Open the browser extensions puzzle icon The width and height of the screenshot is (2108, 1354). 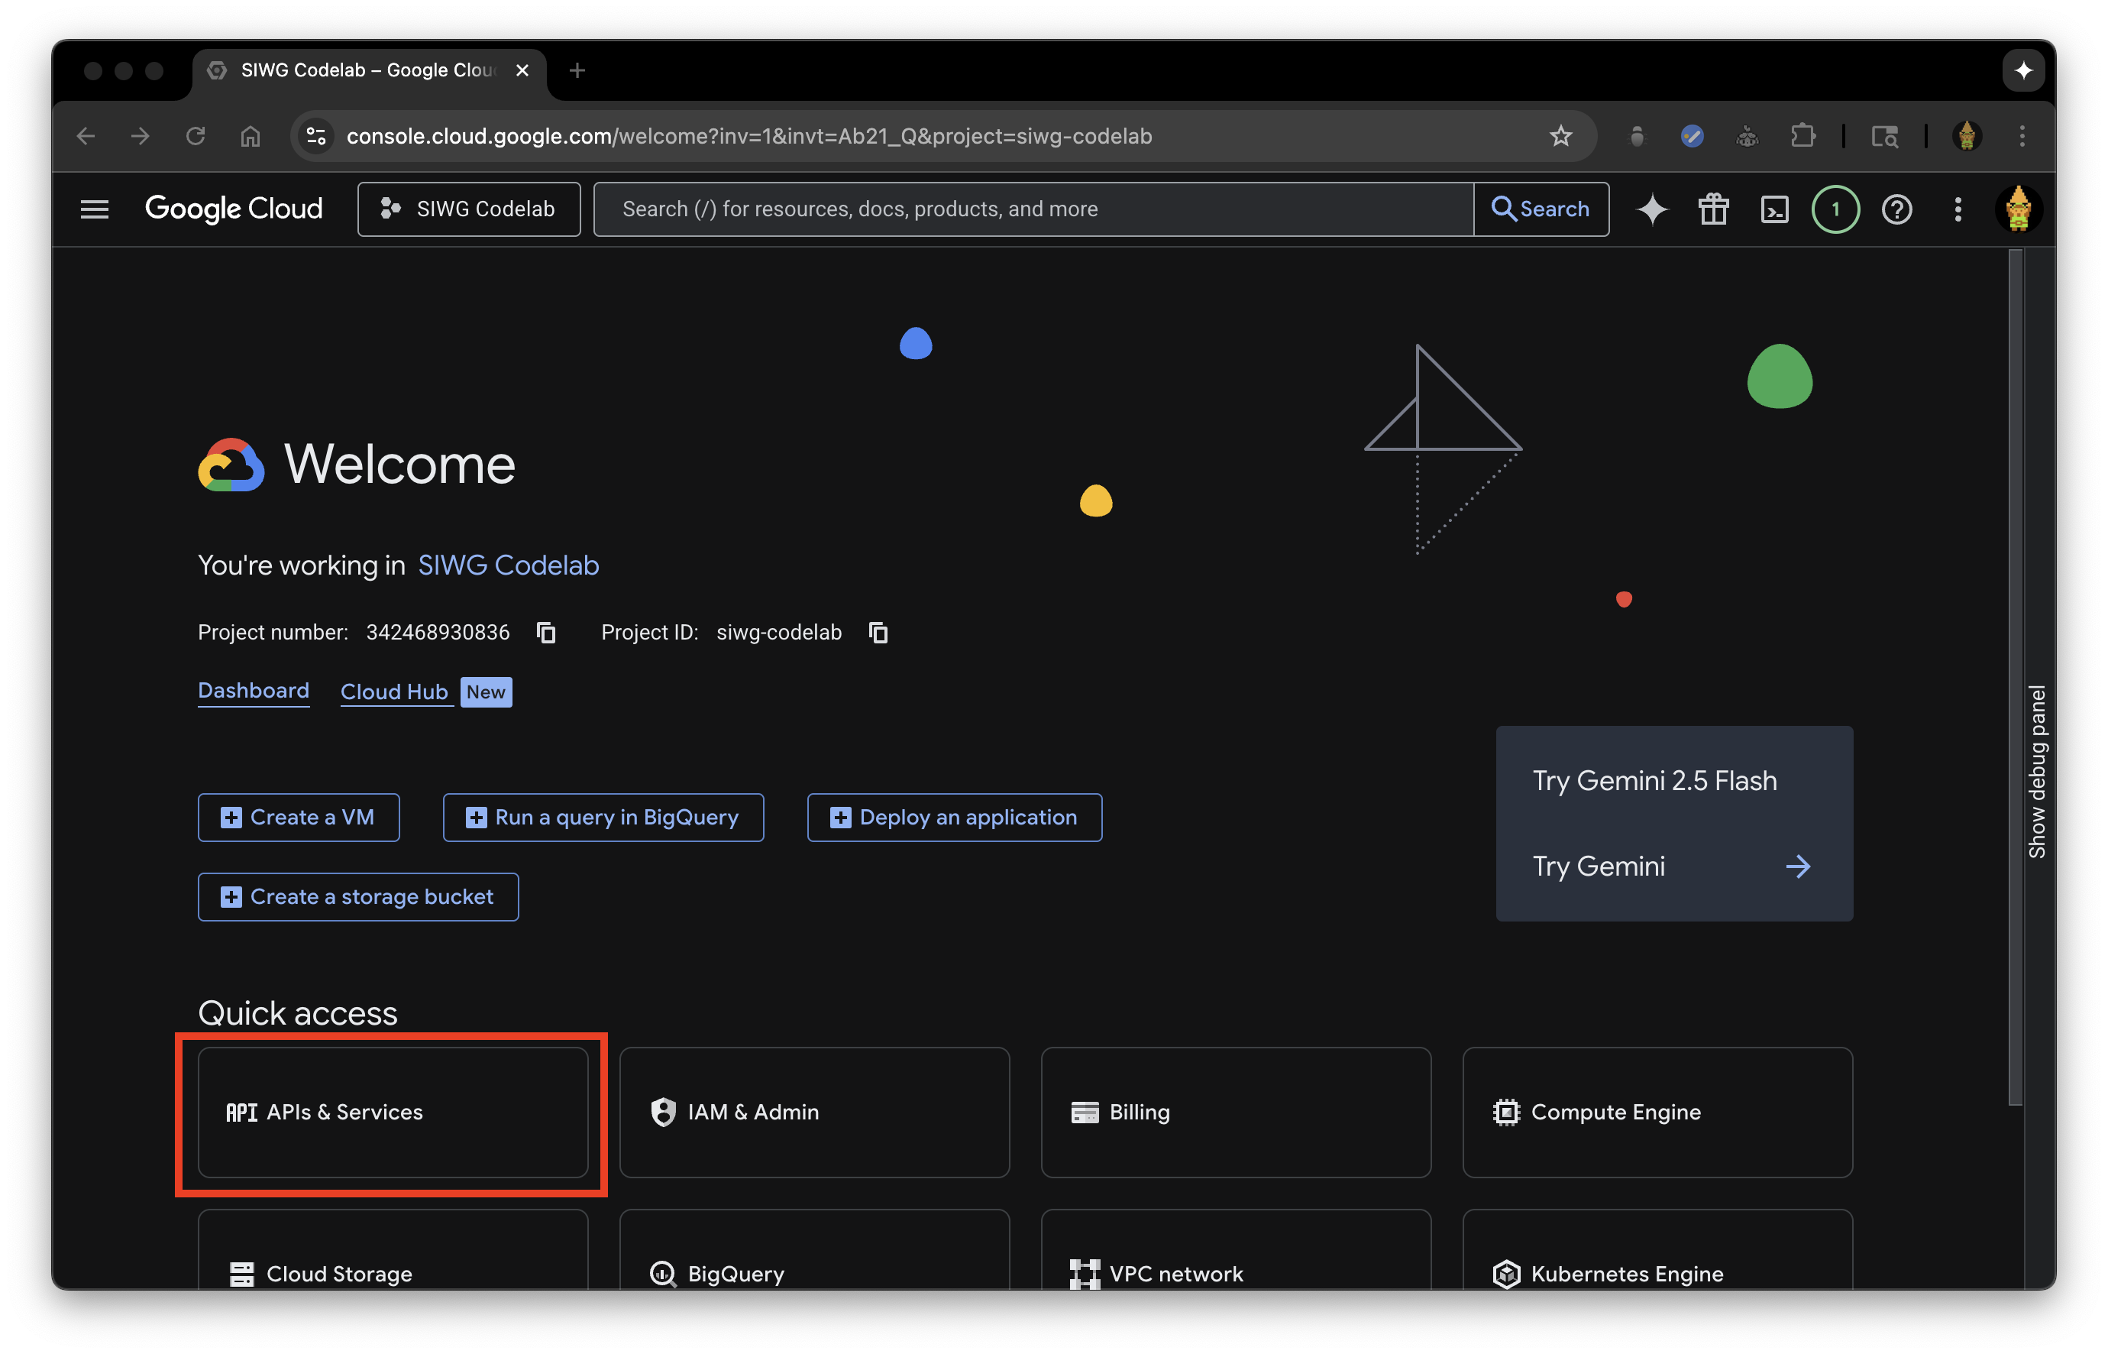(x=1804, y=136)
